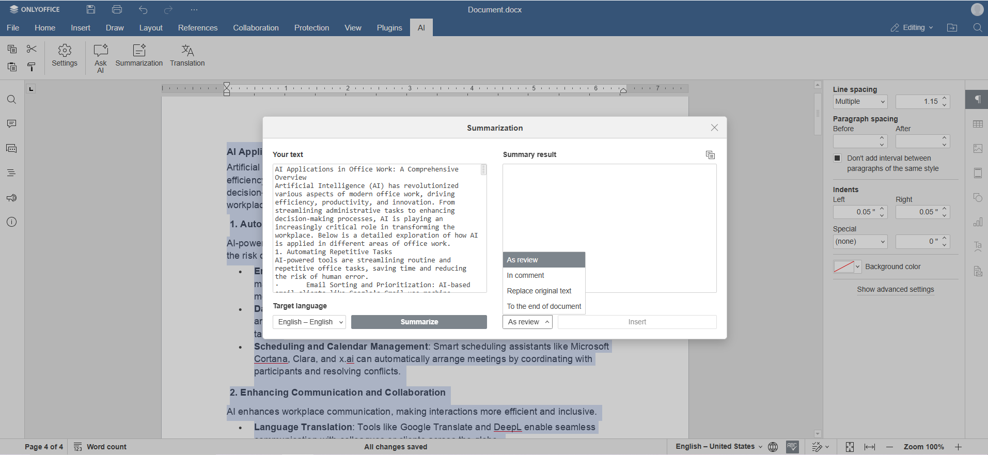Screen dimensions: 988x455
Task: Click the search magnifier in the top right
Action: (977, 28)
